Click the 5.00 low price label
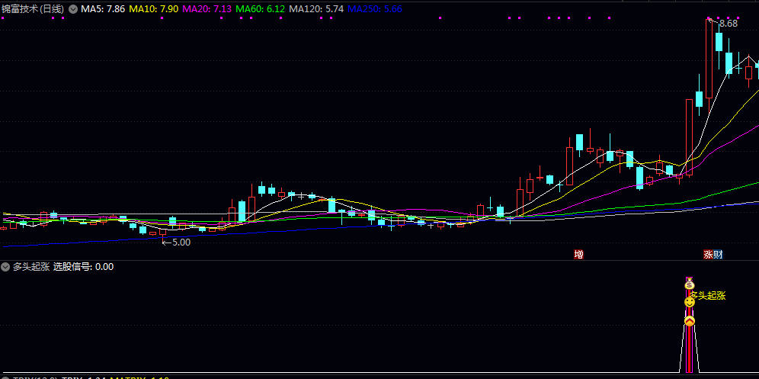Viewport: 759px width, 379px height. coord(181,242)
